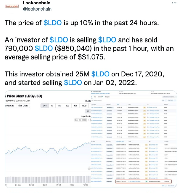Viewport: 182px width, 193px height.
Task: Select the 30d chart range
Action: pos(68,106)
